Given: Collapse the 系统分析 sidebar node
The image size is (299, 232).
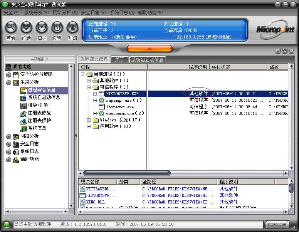Looking at the screenshot, I should click(x=8, y=82).
